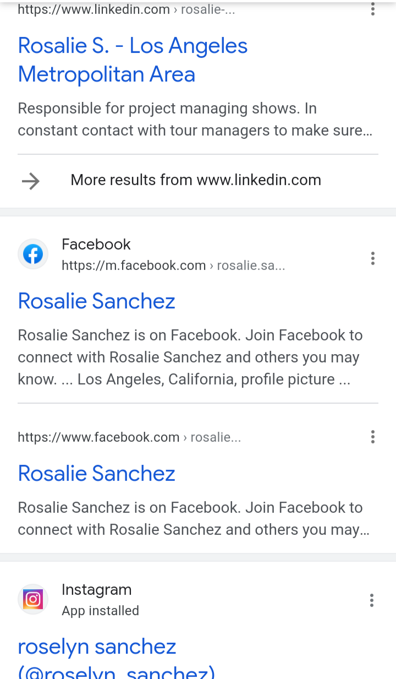Tap the Facebook logo icon
This screenshot has width=396, height=679.
coord(33,254)
